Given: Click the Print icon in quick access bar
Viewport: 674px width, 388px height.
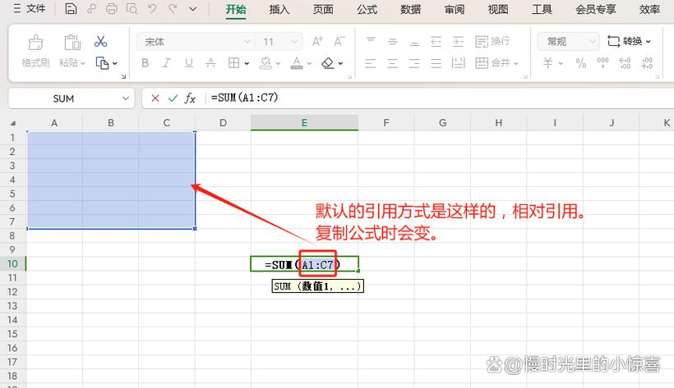Looking at the screenshot, I should [x=111, y=8].
